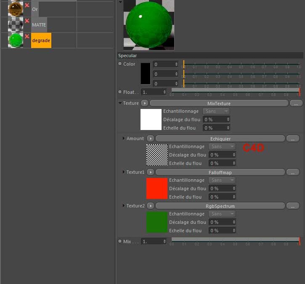Toggle the radio dot beside Color
305x284 pixels.
120,64
